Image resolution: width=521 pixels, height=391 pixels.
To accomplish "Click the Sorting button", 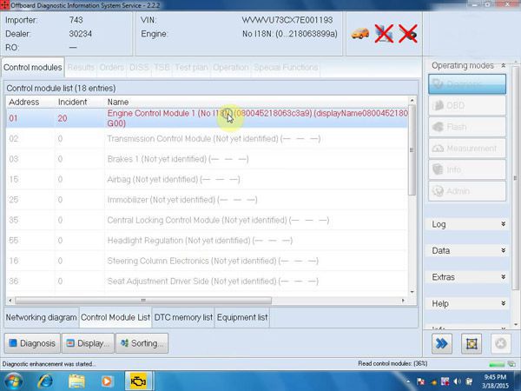I will 142,343.
